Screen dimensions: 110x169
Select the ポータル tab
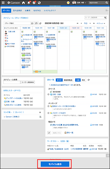(x=6, y=11)
